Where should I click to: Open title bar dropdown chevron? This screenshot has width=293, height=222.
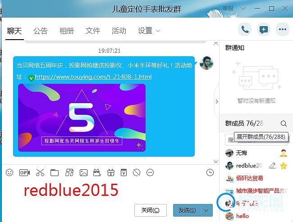pos(243,9)
